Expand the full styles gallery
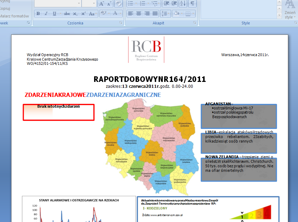Screen dimensions: 298x222 pos(279,15)
